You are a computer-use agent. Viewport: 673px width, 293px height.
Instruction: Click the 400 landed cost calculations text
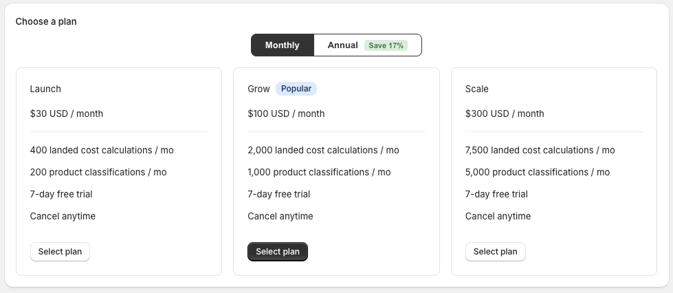point(102,150)
